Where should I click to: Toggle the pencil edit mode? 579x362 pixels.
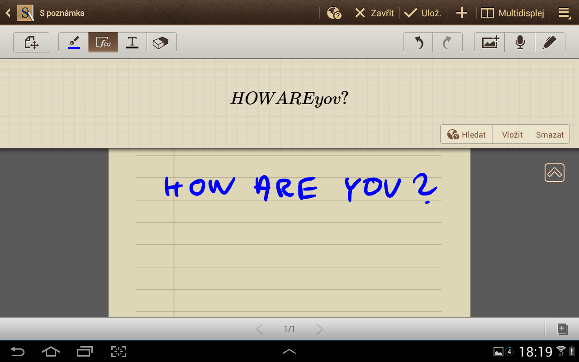pos(550,43)
